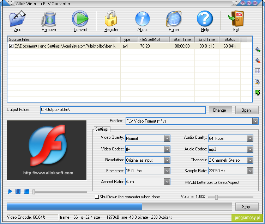Click the Output Folder path field
This screenshot has height=224, width=265.
click(123, 110)
